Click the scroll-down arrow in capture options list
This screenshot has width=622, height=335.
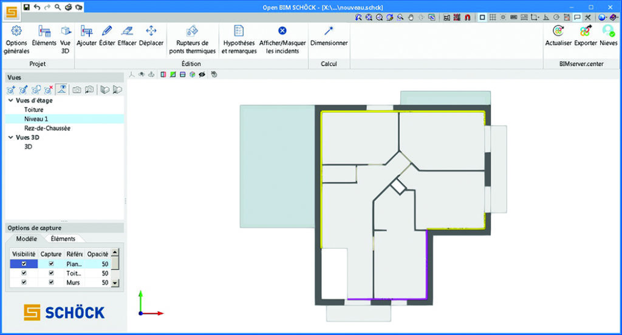[115, 283]
